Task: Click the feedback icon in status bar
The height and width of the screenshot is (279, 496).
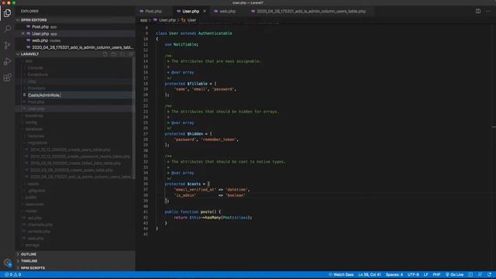Action: coord(480,274)
